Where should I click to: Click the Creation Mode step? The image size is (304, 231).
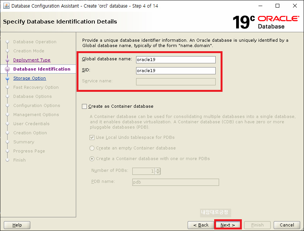(x=29, y=51)
